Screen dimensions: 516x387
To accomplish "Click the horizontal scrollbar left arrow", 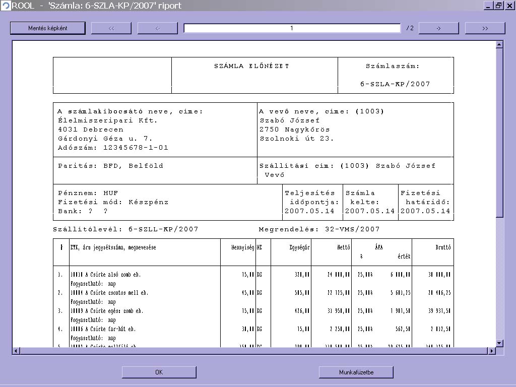I will pyautogui.click(x=16, y=351).
